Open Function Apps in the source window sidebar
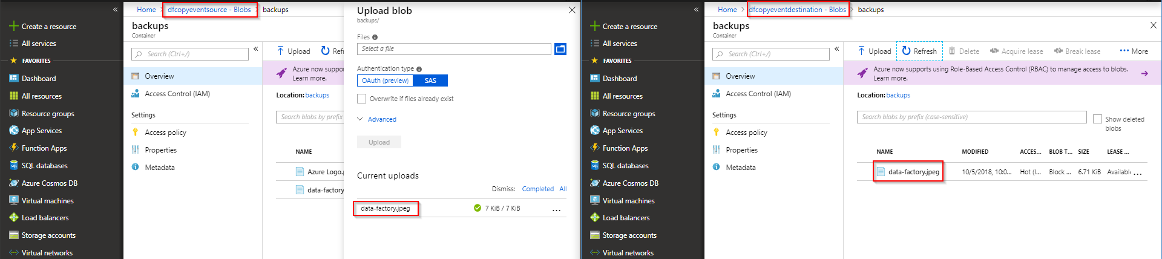This screenshot has height=259, width=1162. 38,148
